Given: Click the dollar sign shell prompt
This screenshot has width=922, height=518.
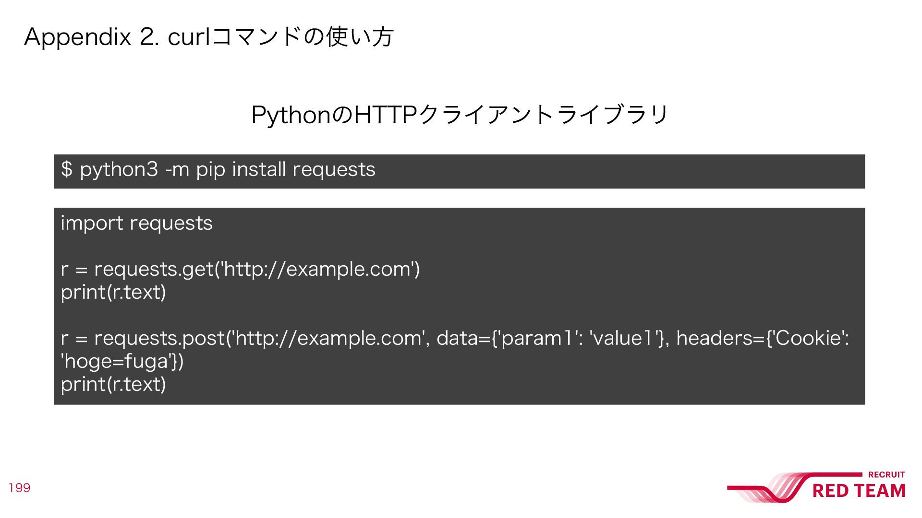Looking at the screenshot, I should point(67,169).
